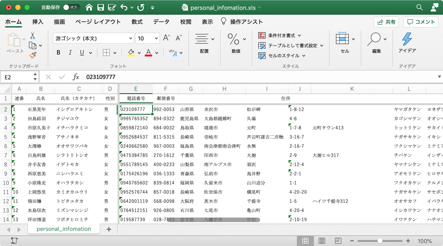
Task: Open the データ ribbon tab
Action: [161, 22]
